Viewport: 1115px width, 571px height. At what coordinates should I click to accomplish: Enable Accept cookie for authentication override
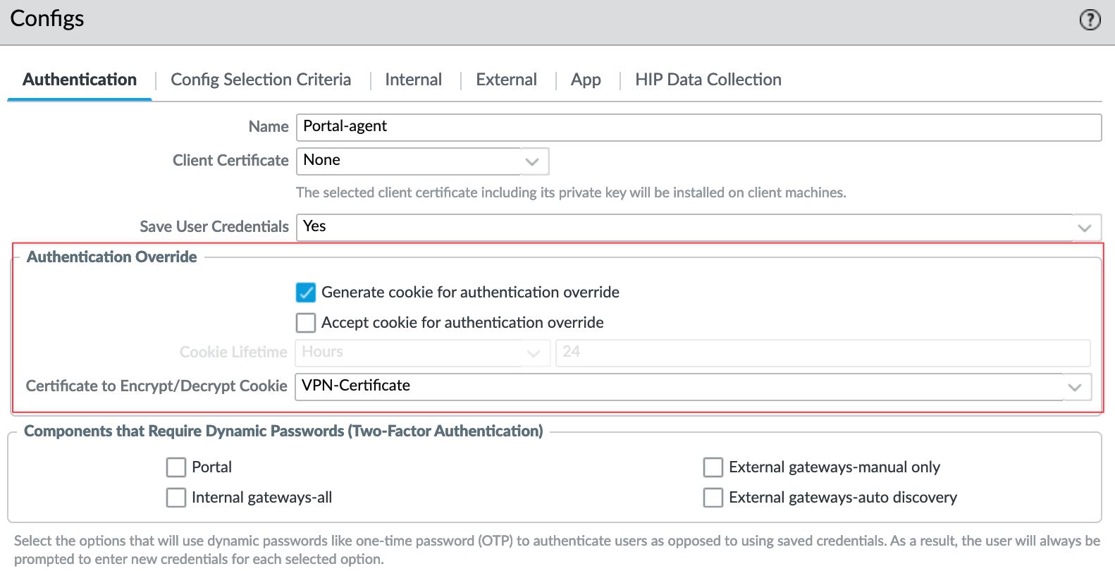(306, 323)
